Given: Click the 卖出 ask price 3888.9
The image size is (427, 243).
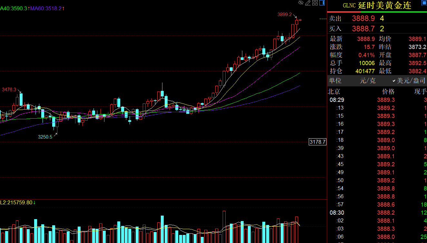Looking at the screenshot, I should pos(363,19).
